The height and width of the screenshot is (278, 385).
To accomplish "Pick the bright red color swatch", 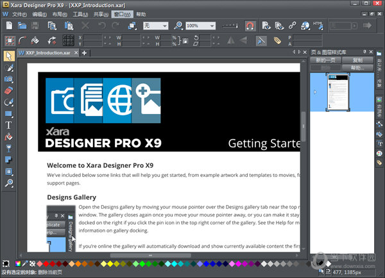I will [x=46, y=264].
